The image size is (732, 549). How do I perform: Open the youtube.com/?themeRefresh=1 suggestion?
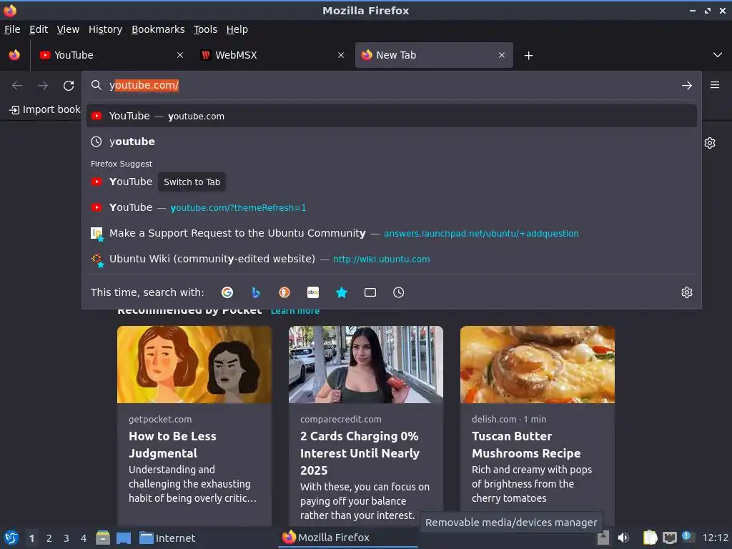pyautogui.click(x=391, y=208)
